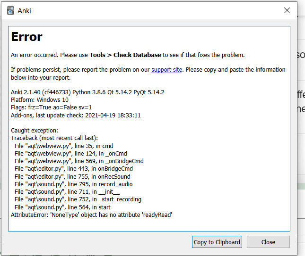This screenshot has height=256, width=305.
Task: Copy error details with Copy to Clipboard
Action: click(217, 242)
